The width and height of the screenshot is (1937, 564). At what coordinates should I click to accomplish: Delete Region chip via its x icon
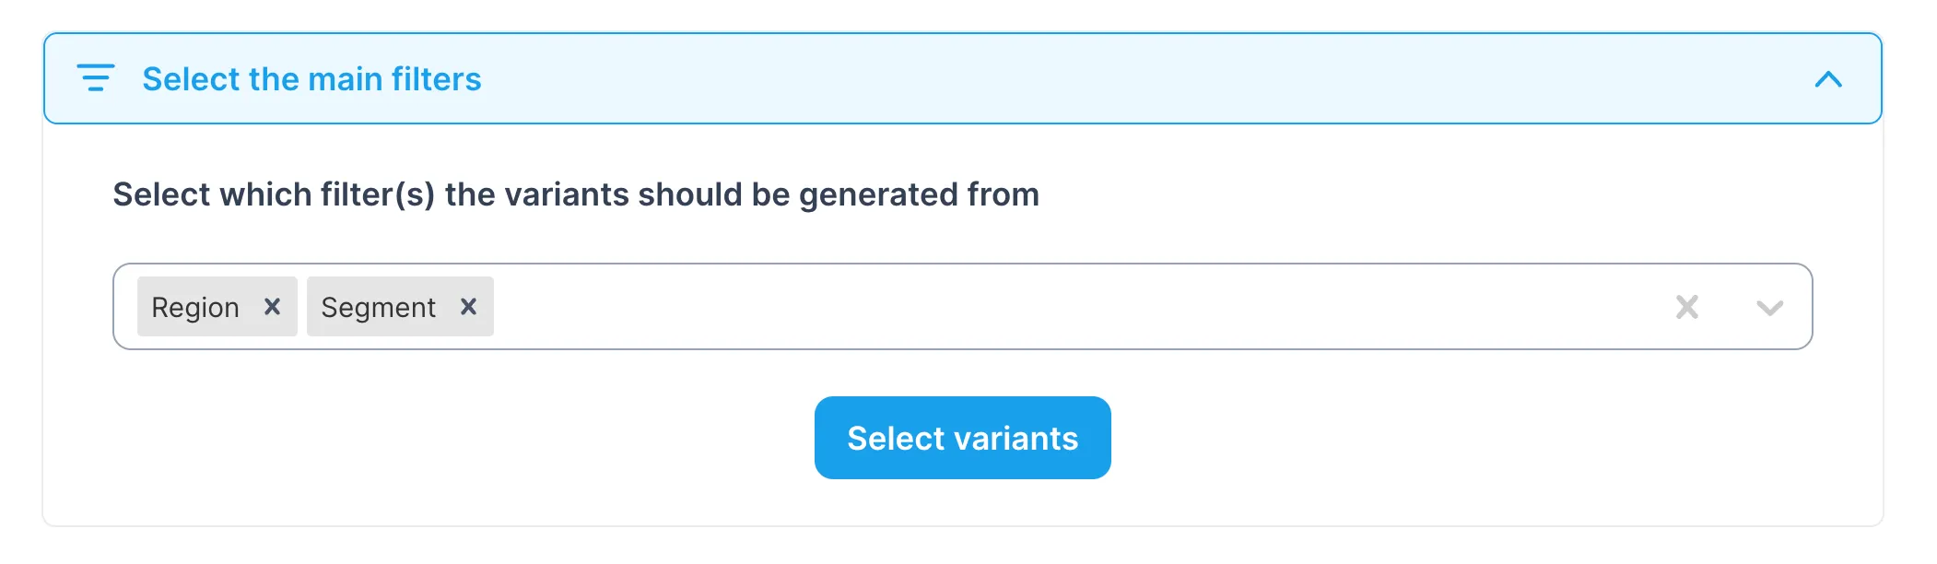[272, 307]
